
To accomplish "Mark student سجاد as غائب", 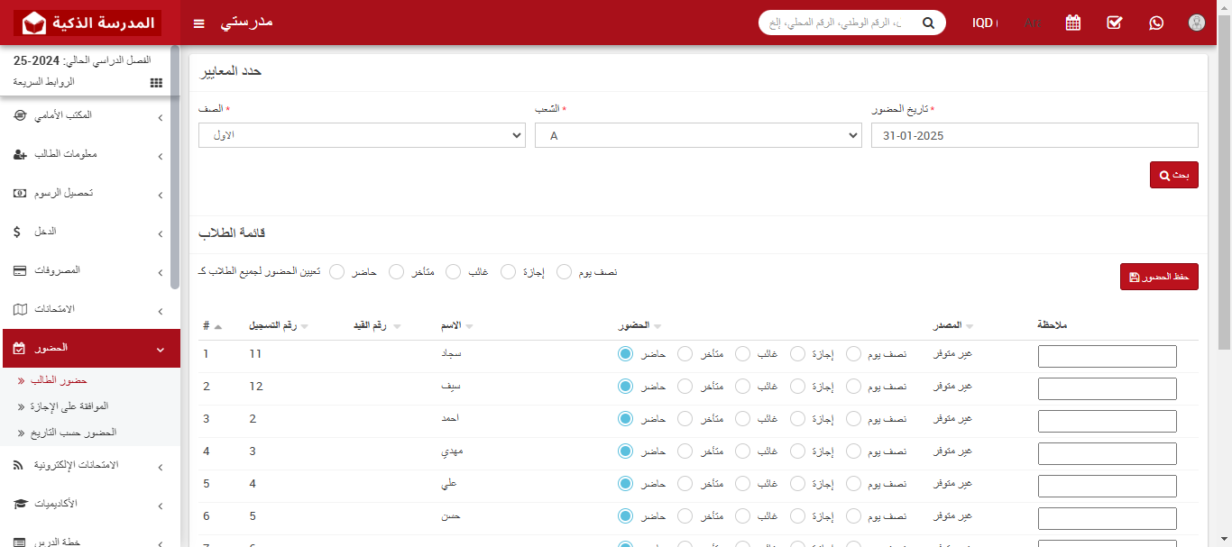I will pyautogui.click(x=742, y=353).
